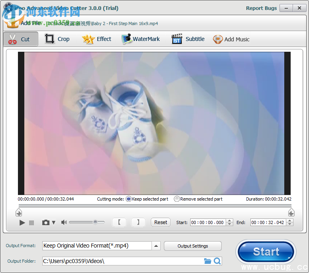Open the WaterMark tool
The width and height of the screenshot is (309, 273).
141,39
